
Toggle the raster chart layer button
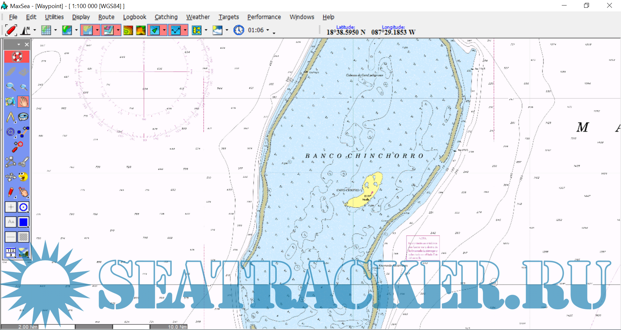coord(87,30)
